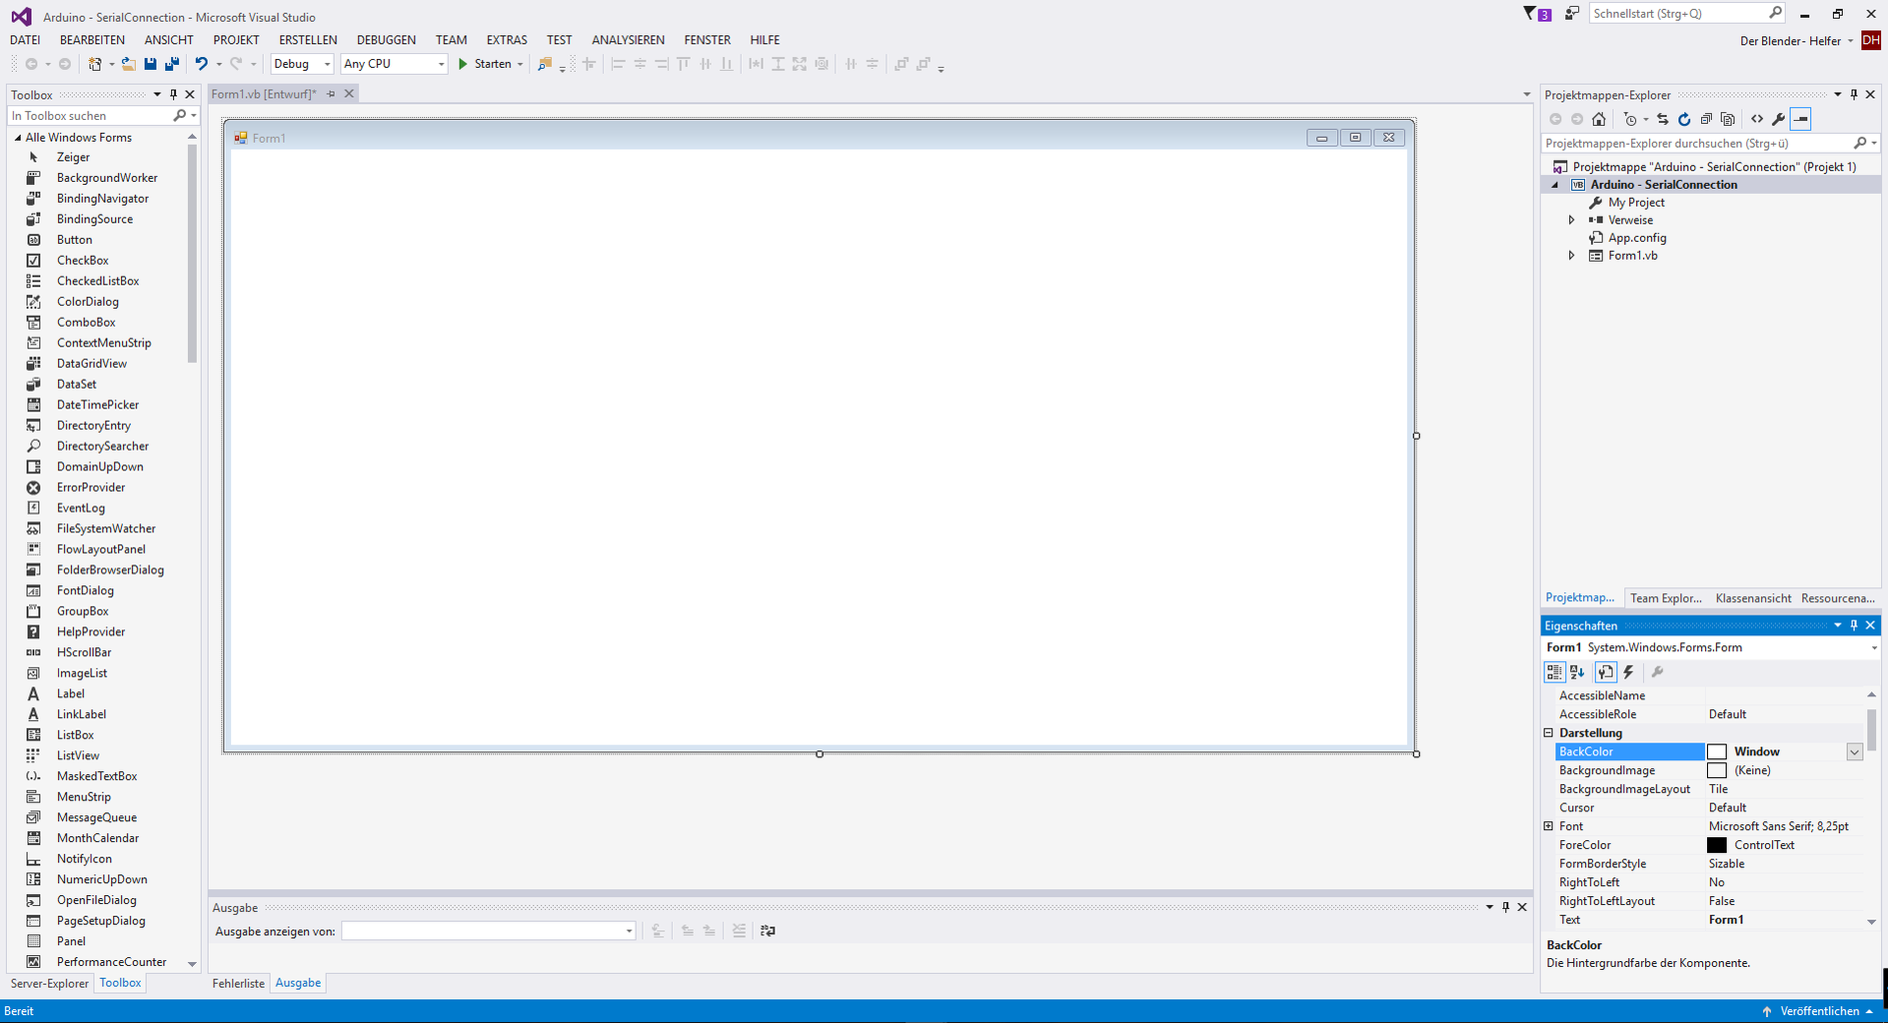This screenshot has width=1888, height=1023.
Task: Switch to the Fehlerliste tab
Action: pyautogui.click(x=237, y=982)
